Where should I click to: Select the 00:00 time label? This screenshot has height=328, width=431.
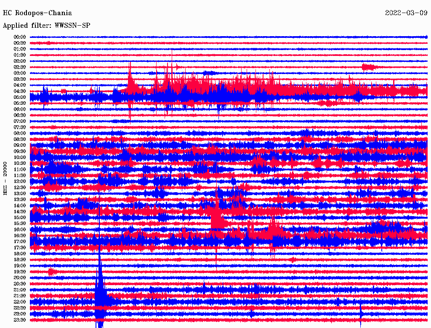[x=20, y=37]
